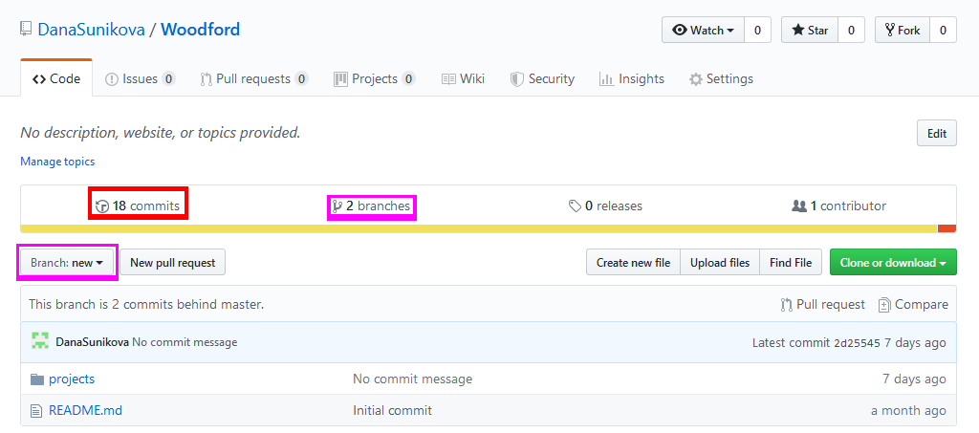This screenshot has height=433, width=979.
Task: Click the DanaSunikova avatar in commit row
Action: pos(40,341)
